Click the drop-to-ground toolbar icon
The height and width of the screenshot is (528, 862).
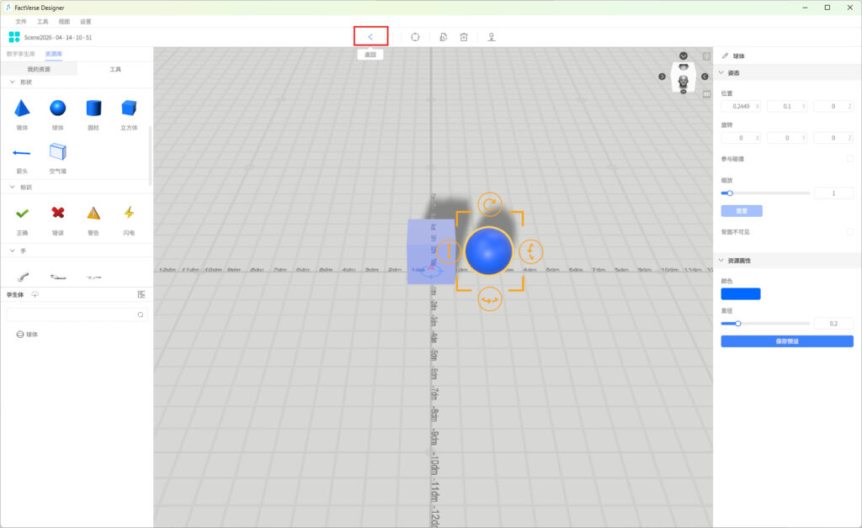(x=492, y=37)
